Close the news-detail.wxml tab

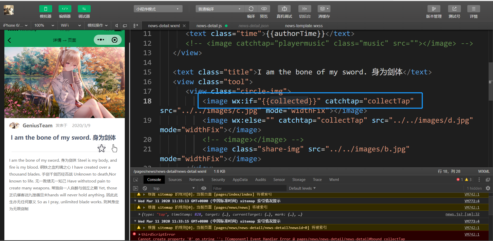tap(184, 26)
